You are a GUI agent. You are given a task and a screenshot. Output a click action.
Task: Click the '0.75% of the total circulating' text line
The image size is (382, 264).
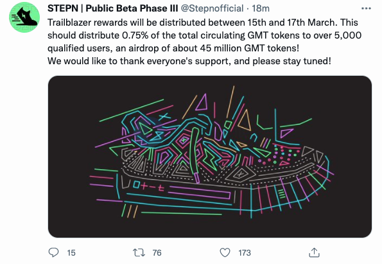pos(204,35)
